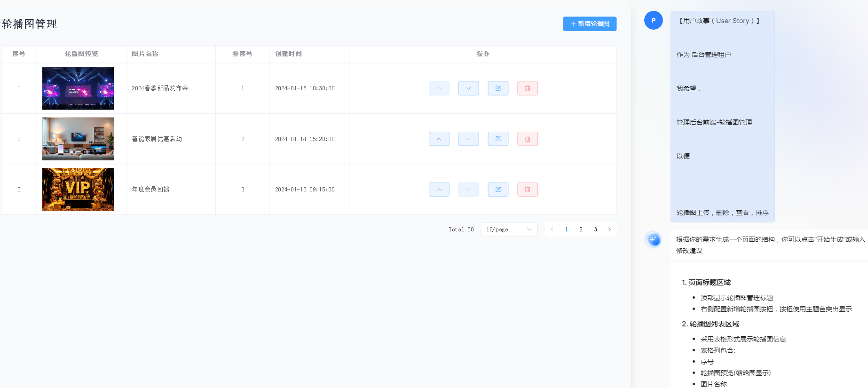Click the 1. 页面标题区域 heading

(x=706, y=283)
